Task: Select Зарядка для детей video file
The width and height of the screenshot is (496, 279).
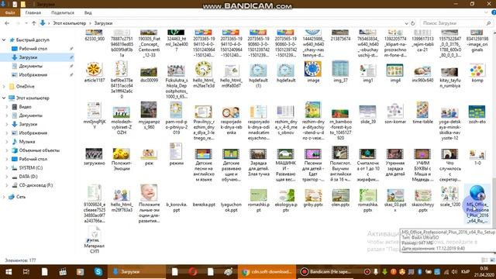Action: pyautogui.click(x=258, y=162)
